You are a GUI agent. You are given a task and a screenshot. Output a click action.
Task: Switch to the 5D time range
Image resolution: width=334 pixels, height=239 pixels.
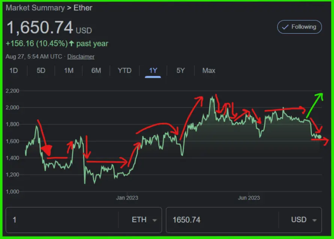[41, 71]
